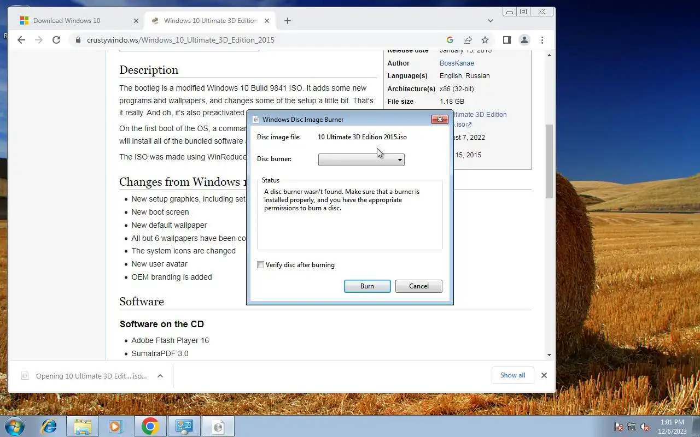Viewport: 700px width, 437px height.
Task: Click the page's vertical scrollbar thumb
Action: pyautogui.click(x=549, y=161)
